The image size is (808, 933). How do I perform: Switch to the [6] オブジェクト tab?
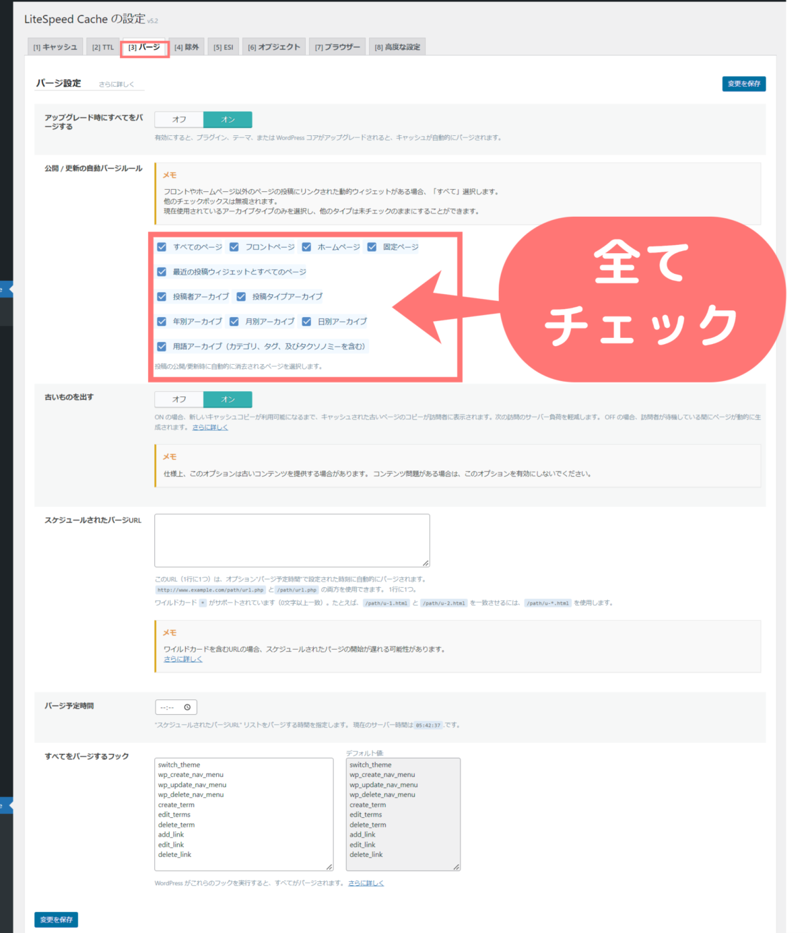click(x=274, y=46)
